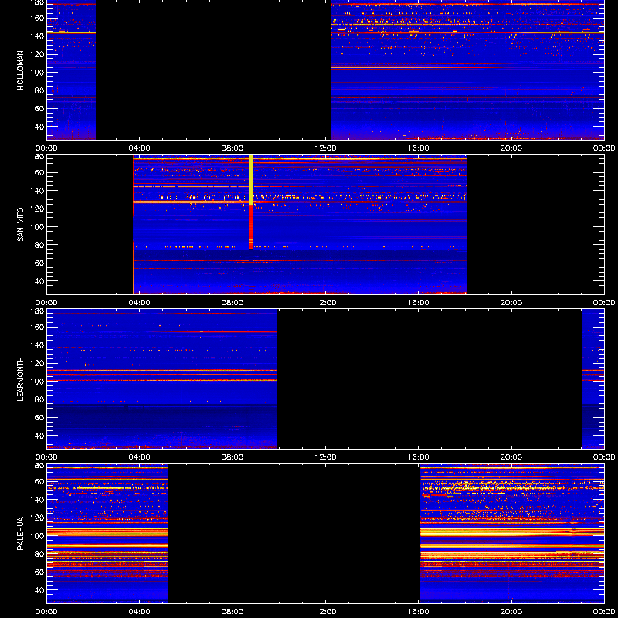Click the 60 frequency tick label on Holloman axis

[40, 108]
